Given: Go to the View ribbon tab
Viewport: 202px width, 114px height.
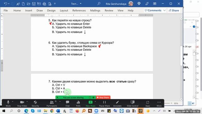Looking at the screenshot, I should 121,10.
